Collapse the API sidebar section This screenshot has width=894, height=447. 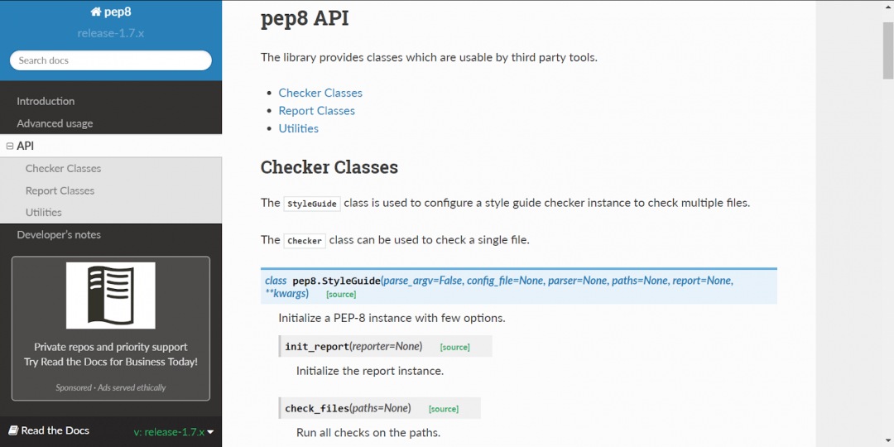10,146
